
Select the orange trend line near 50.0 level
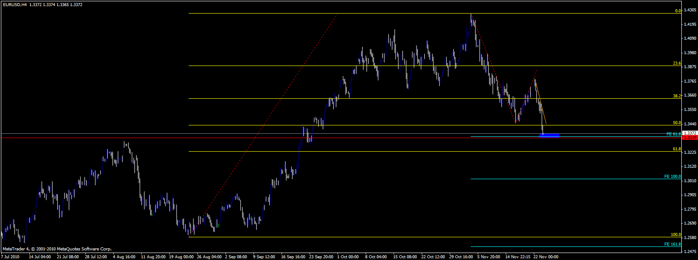[x=540, y=101]
